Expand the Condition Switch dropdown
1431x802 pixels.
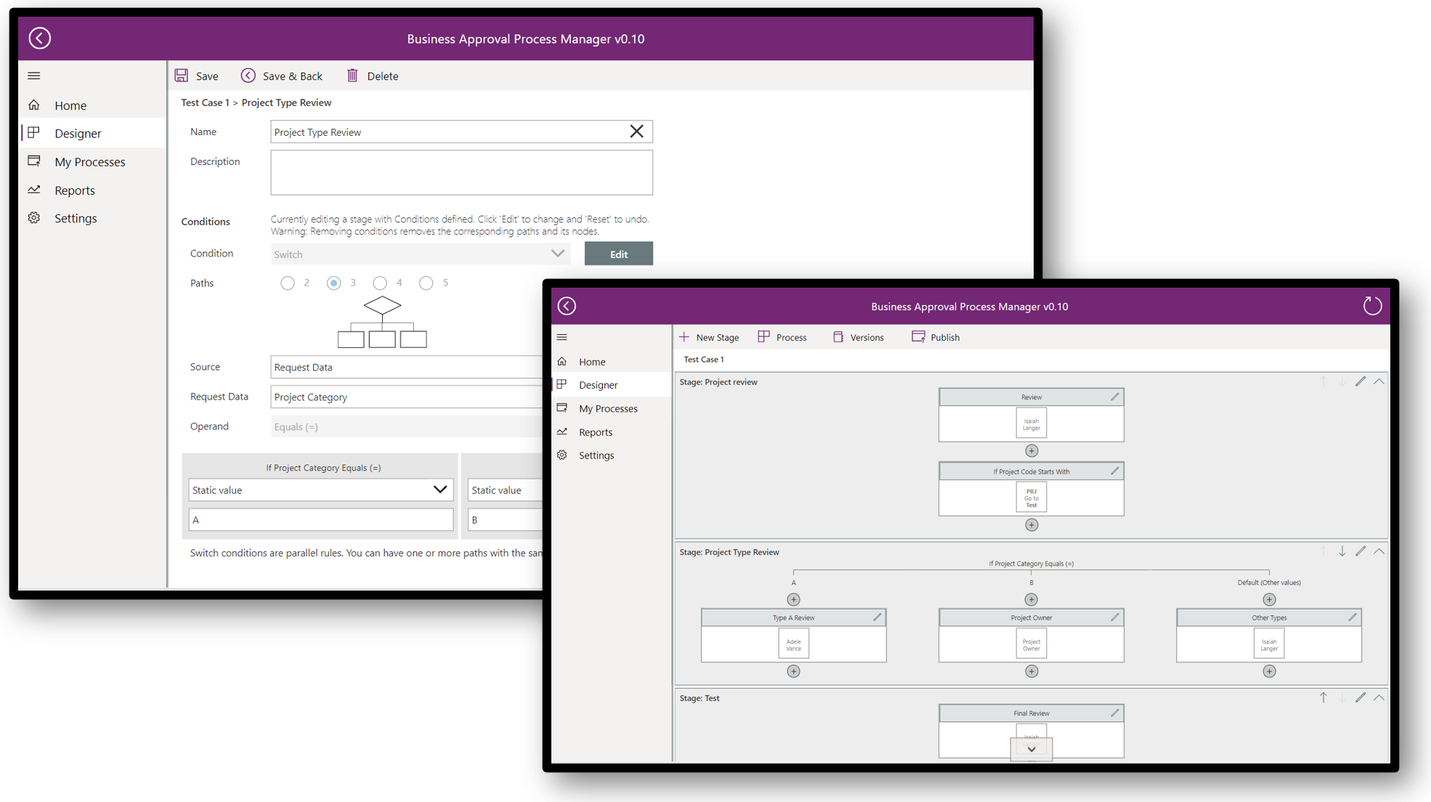(556, 254)
